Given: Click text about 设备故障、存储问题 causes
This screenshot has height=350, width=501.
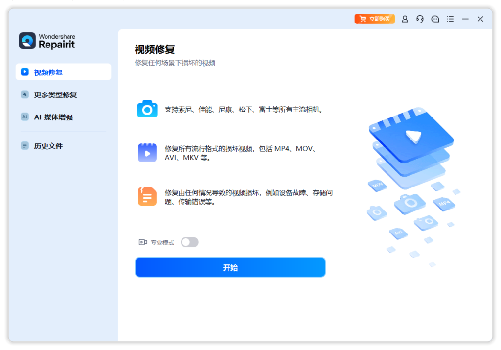Looking at the screenshot, I should [x=249, y=197].
